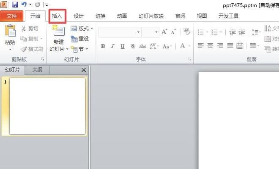
Task: Open the Change Case Aa menu
Action: [167, 46]
